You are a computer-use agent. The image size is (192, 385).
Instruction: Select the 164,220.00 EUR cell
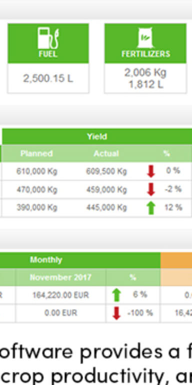point(60,295)
